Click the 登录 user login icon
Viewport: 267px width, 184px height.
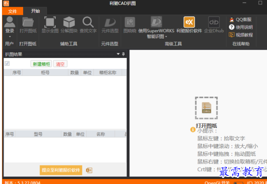pyautogui.click(x=9, y=22)
